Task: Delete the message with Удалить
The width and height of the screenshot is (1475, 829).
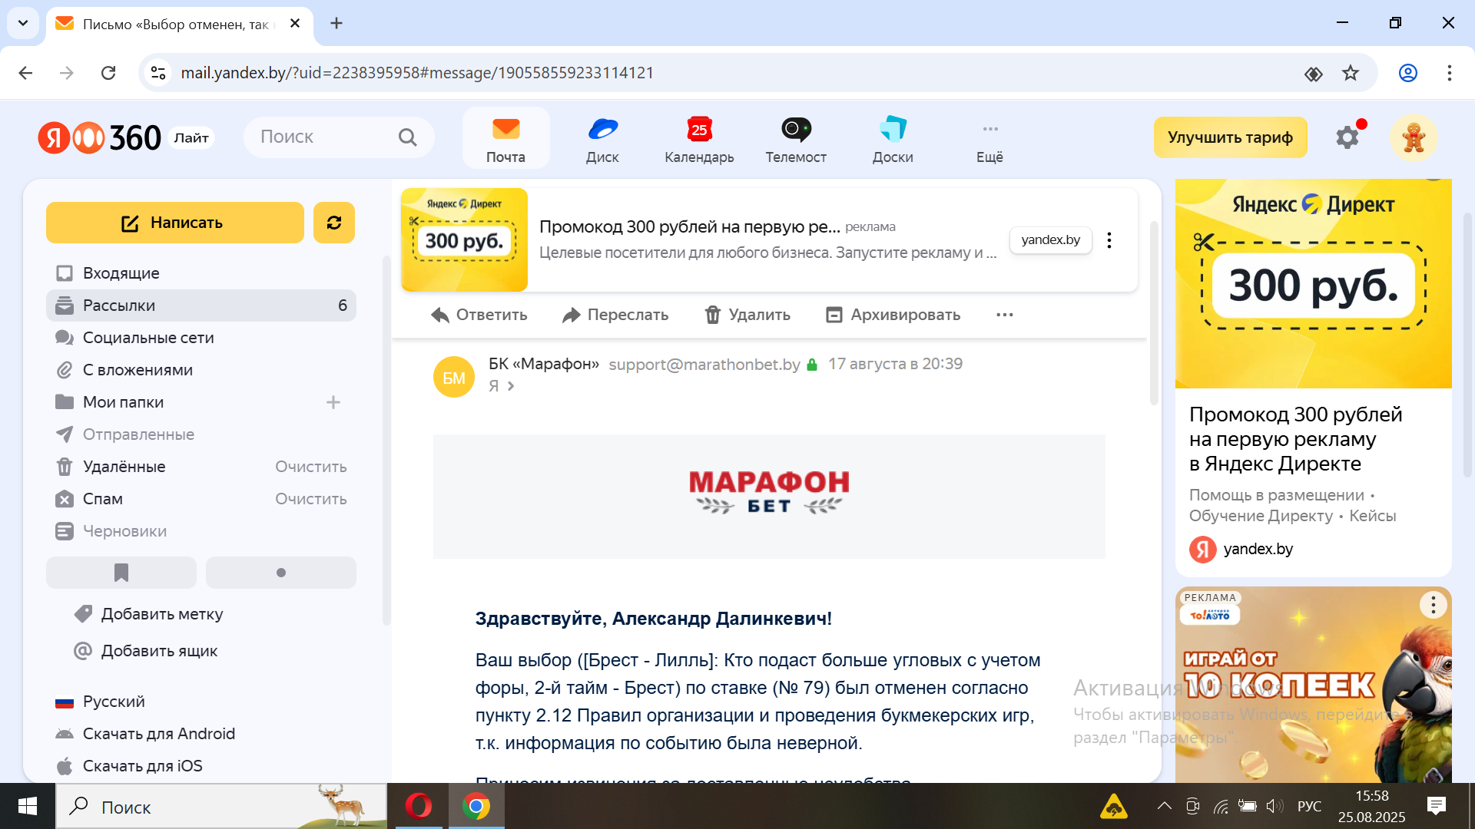Action: 747,315
